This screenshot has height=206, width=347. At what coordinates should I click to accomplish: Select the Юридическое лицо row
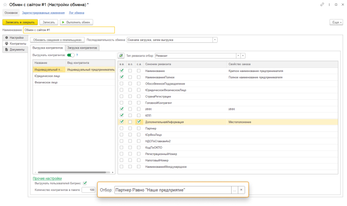pos(48,75)
